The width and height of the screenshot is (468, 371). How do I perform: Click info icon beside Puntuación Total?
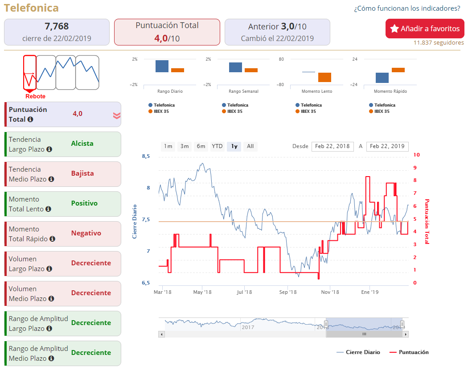tap(30, 119)
